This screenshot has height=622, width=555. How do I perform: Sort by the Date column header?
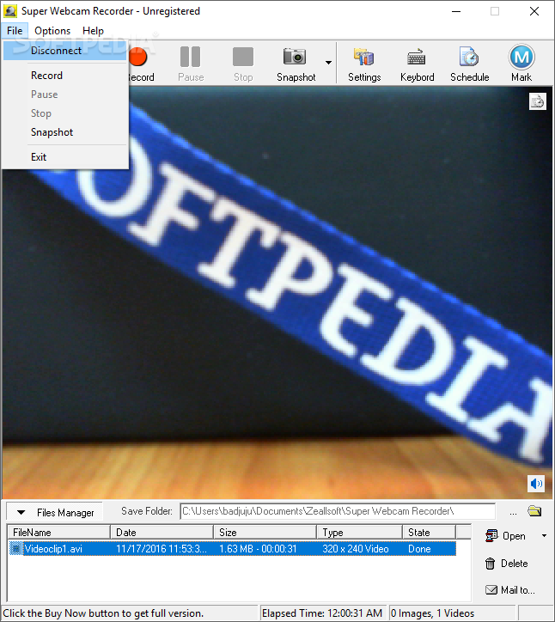point(162,532)
